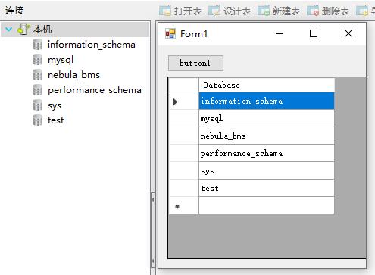This screenshot has height=275, width=375.
Task: Select the test database in tree
Action: (x=55, y=120)
